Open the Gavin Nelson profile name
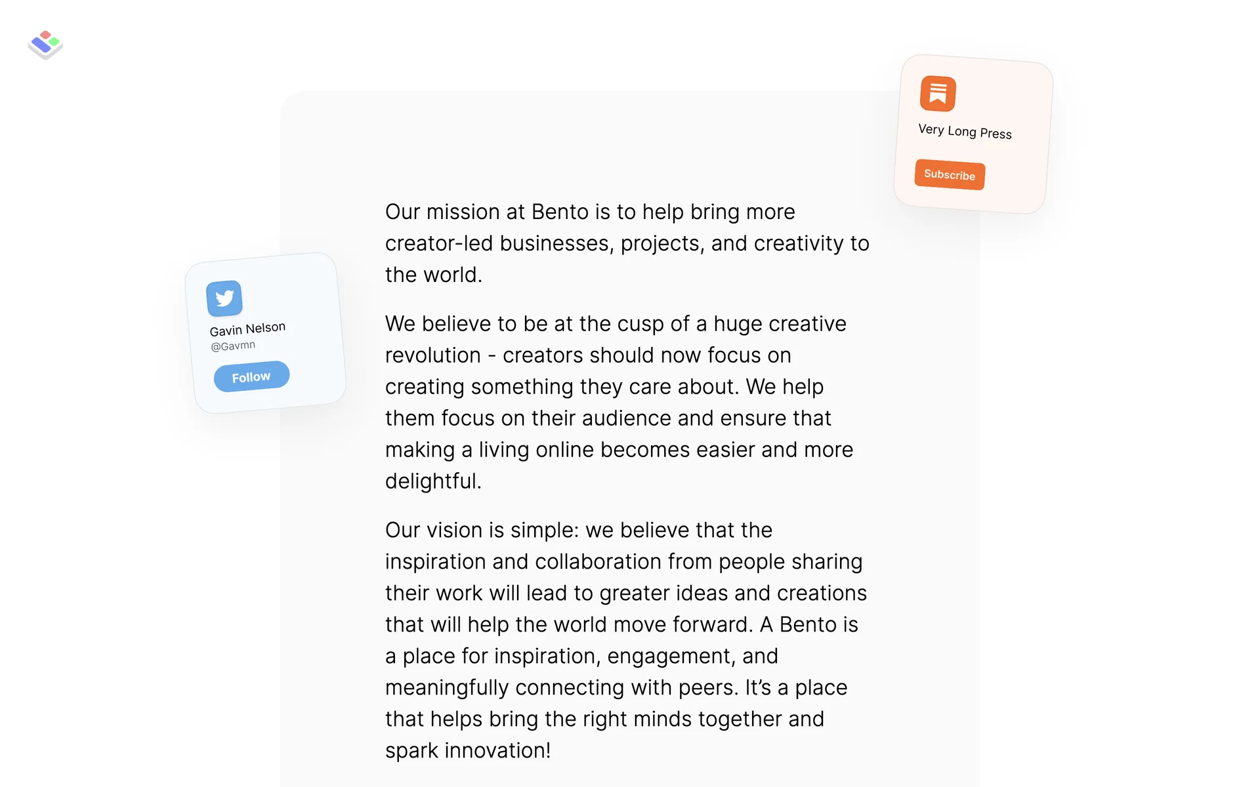 (247, 329)
